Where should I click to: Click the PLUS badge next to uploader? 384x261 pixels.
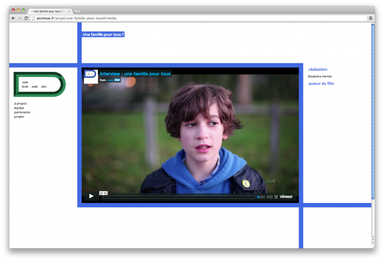coord(117,80)
